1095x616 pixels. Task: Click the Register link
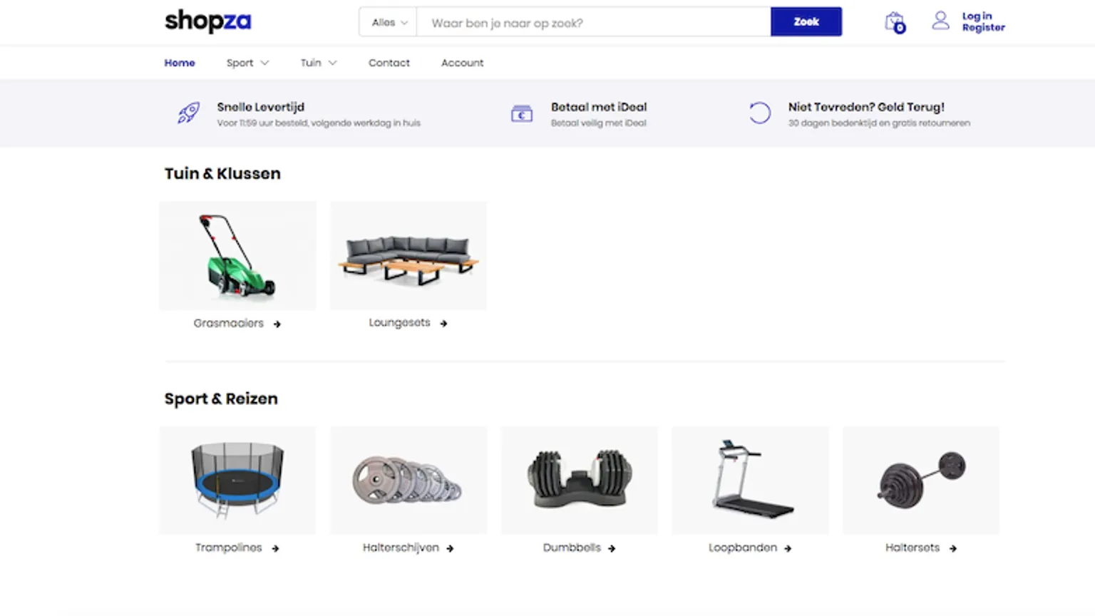point(983,28)
